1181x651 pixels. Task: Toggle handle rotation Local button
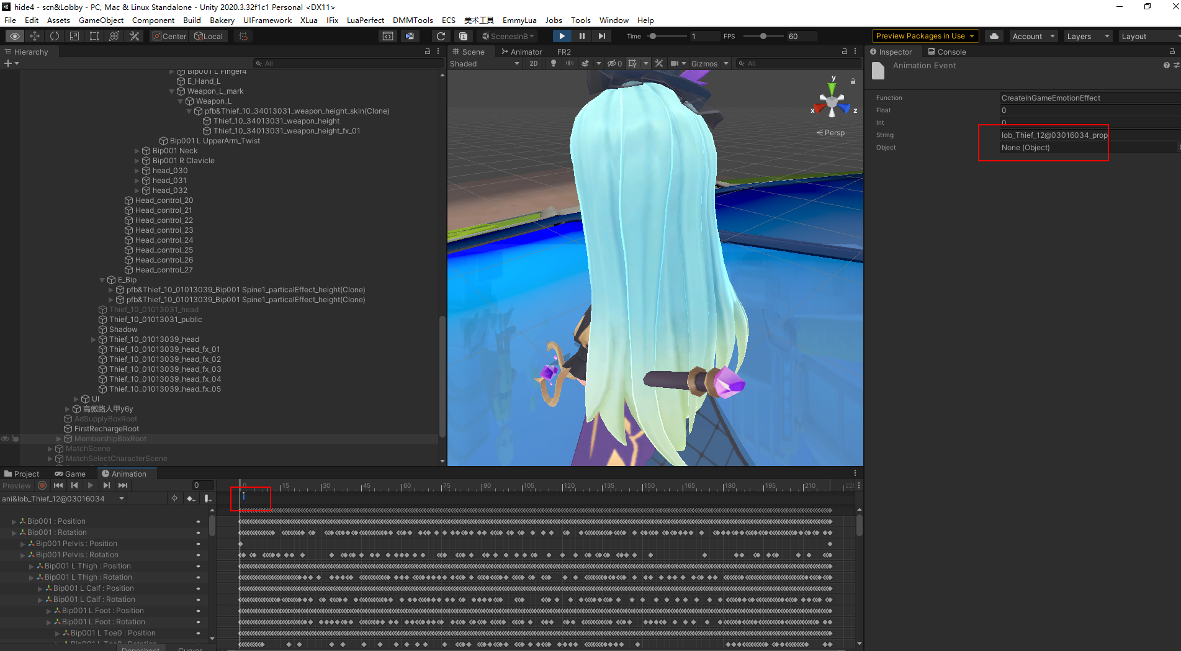coord(209,36)
